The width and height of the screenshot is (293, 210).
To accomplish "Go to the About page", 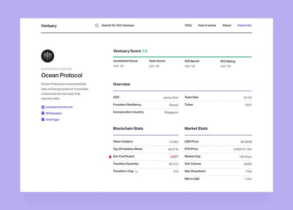I will click(x=227, y=25).
